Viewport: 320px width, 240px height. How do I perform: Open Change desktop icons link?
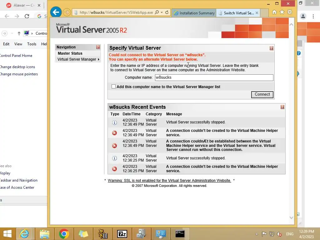click(17, 67)
